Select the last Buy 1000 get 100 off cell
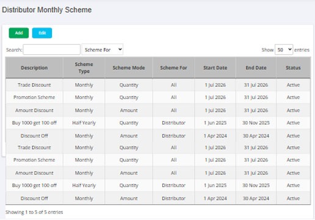315x220 pixels. coord(34,185)
